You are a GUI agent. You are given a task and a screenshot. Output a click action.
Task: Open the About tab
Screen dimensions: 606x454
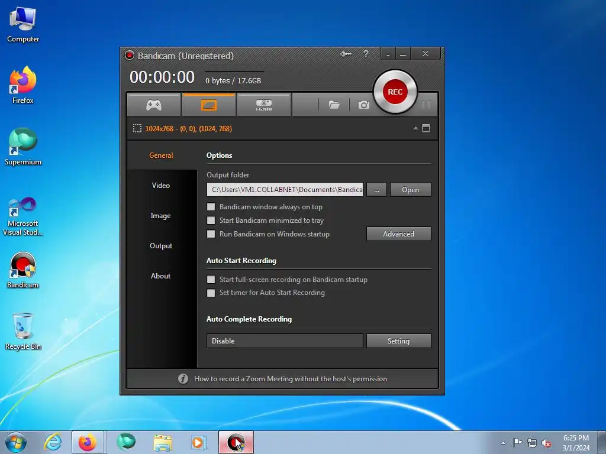(161, 275)
